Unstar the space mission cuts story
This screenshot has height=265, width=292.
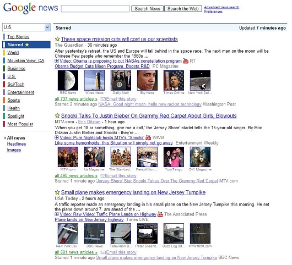tap(57, 39)
